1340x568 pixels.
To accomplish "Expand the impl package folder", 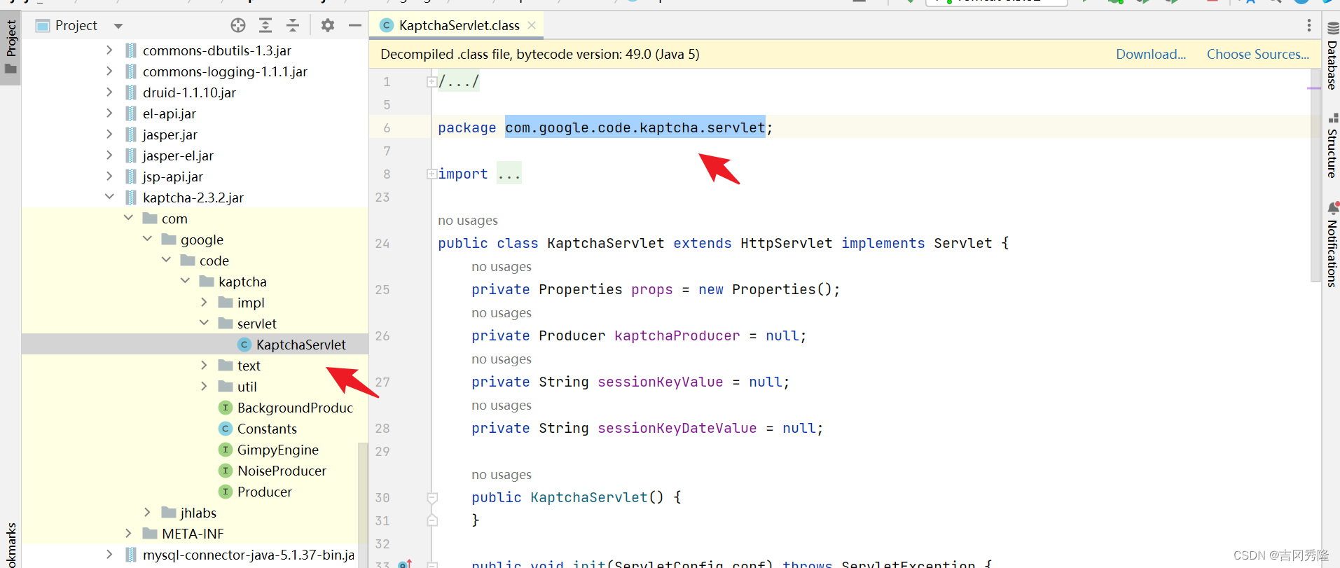I will pos(204,303).
